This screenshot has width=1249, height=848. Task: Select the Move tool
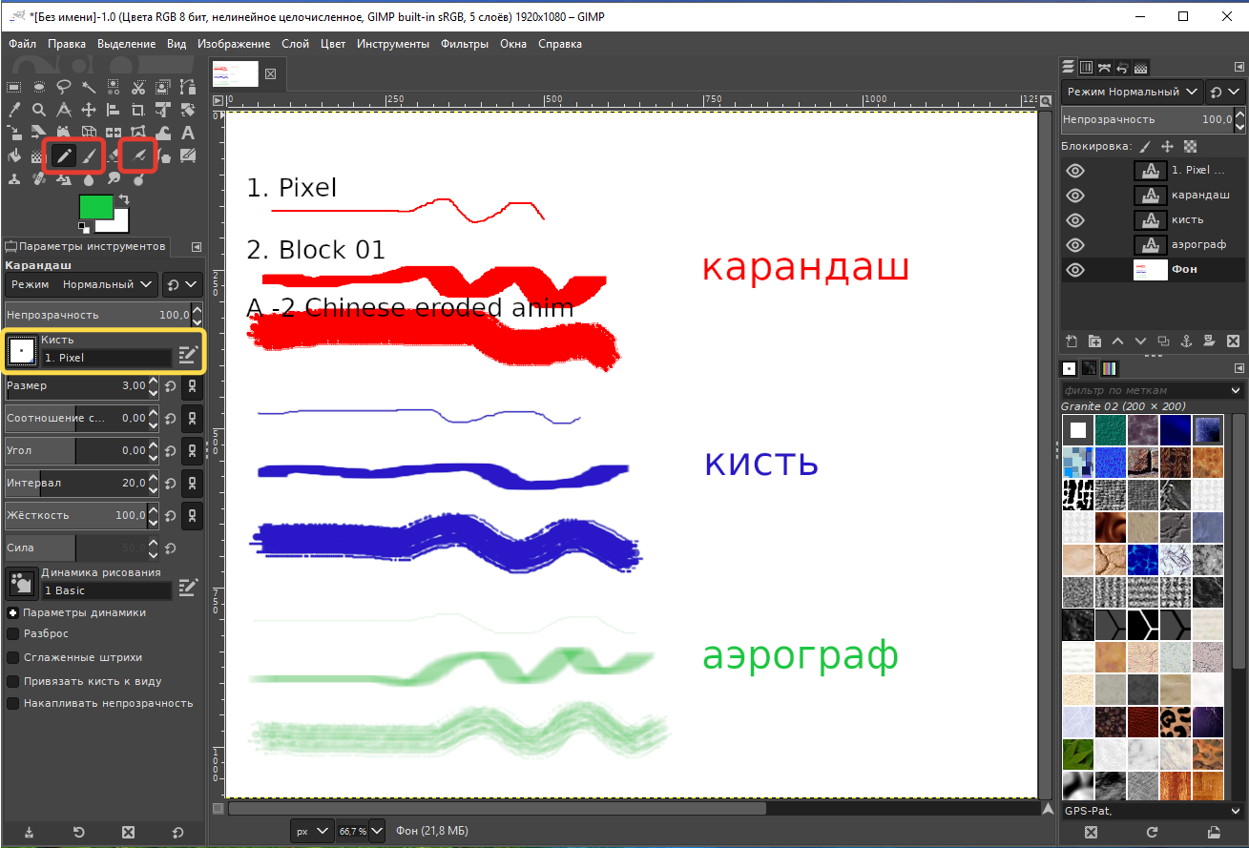(x=89, y=110)
